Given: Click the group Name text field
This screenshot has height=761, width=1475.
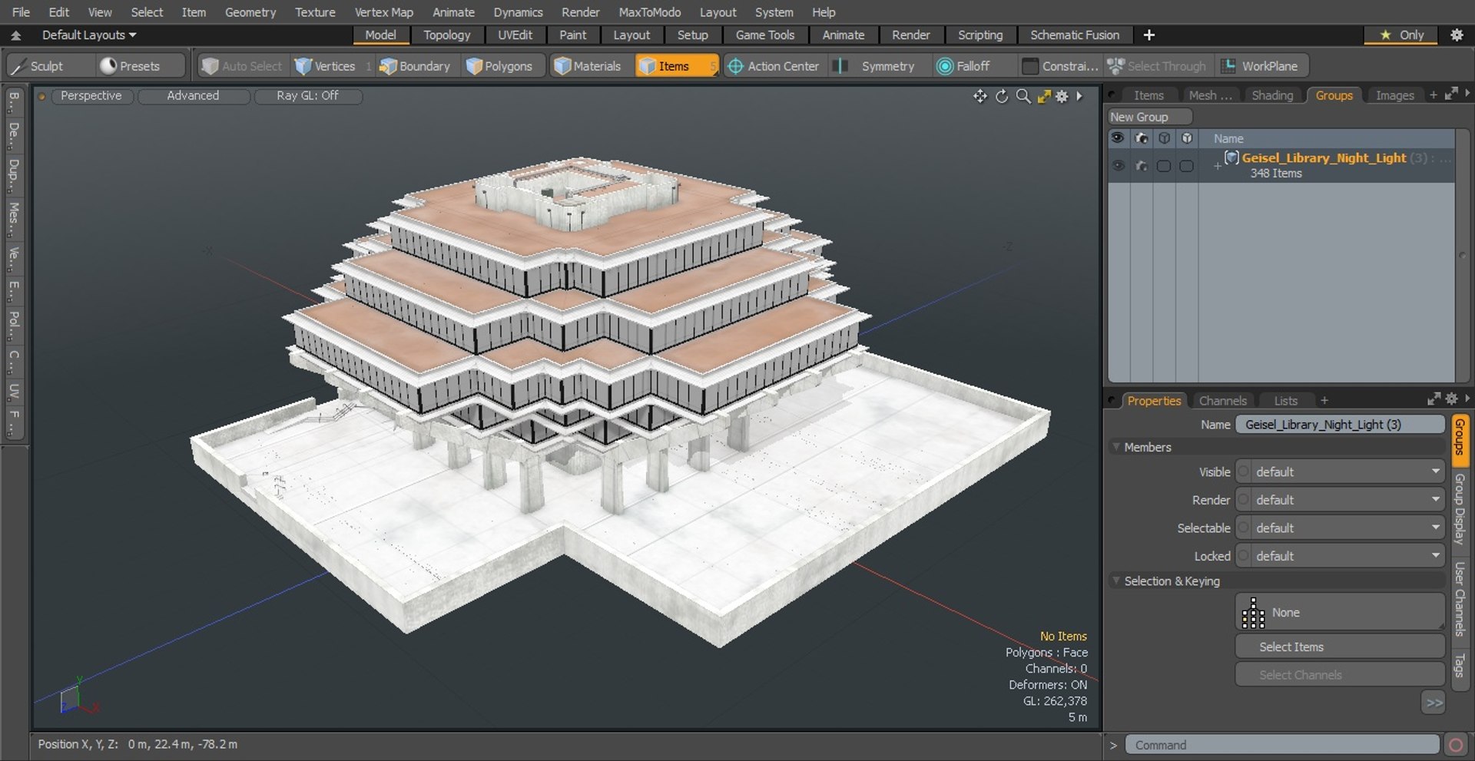Looking at the screenshot, I should 1340,425.
